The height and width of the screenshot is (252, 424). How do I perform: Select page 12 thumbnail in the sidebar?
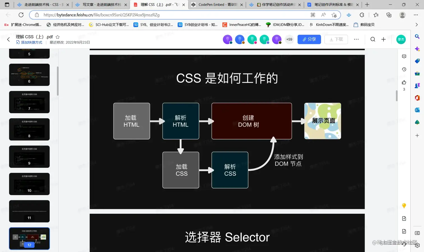[x=29, y=238]
